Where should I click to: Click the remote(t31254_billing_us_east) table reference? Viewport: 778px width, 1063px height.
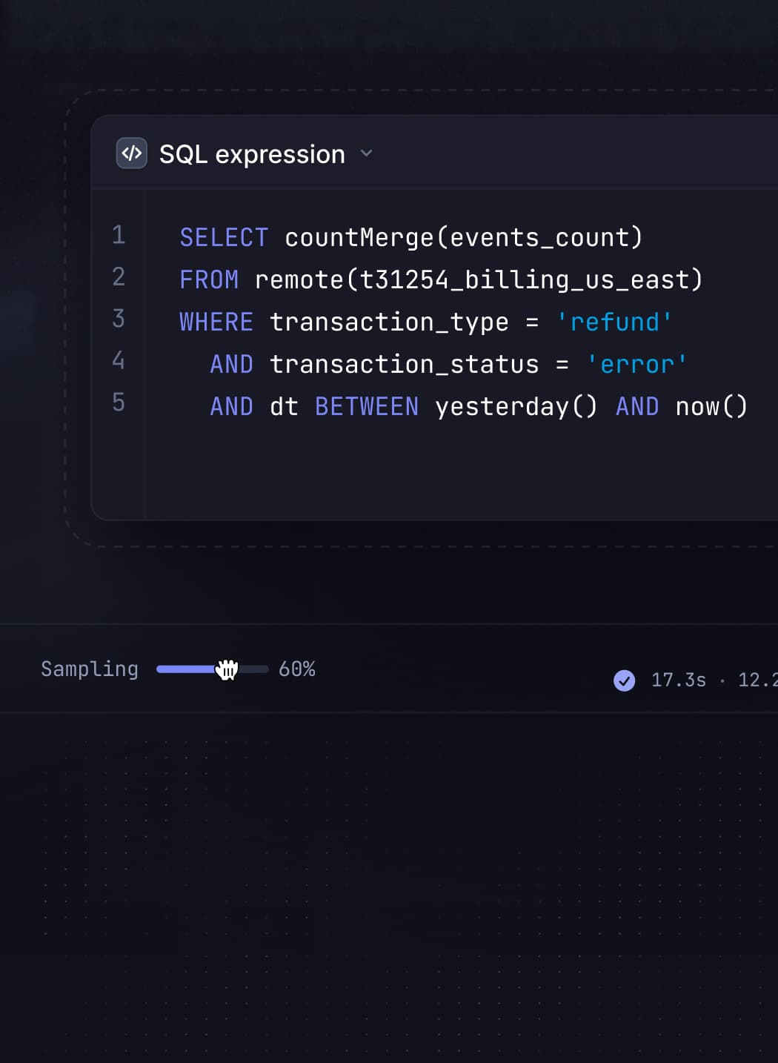click(x=478, y=279)
